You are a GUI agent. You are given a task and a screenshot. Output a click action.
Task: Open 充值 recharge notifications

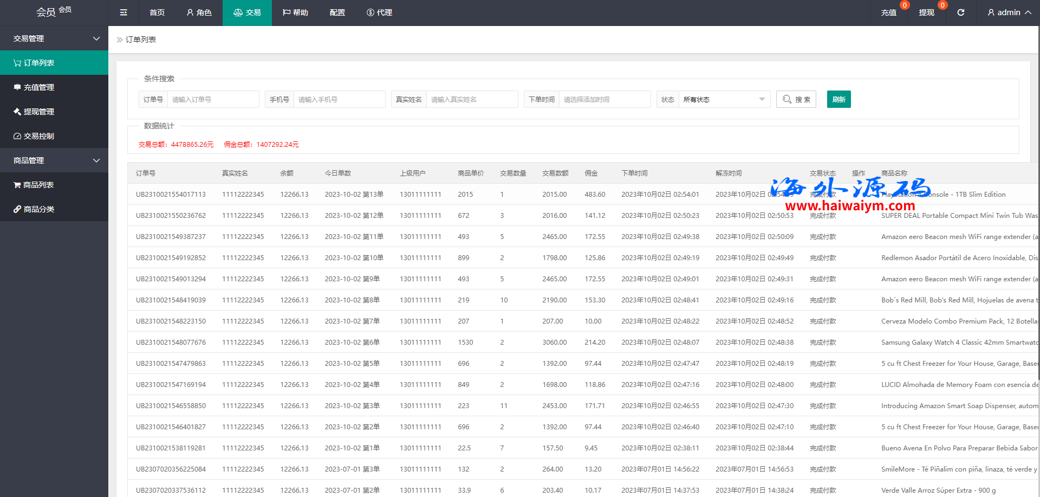[888, 12]
